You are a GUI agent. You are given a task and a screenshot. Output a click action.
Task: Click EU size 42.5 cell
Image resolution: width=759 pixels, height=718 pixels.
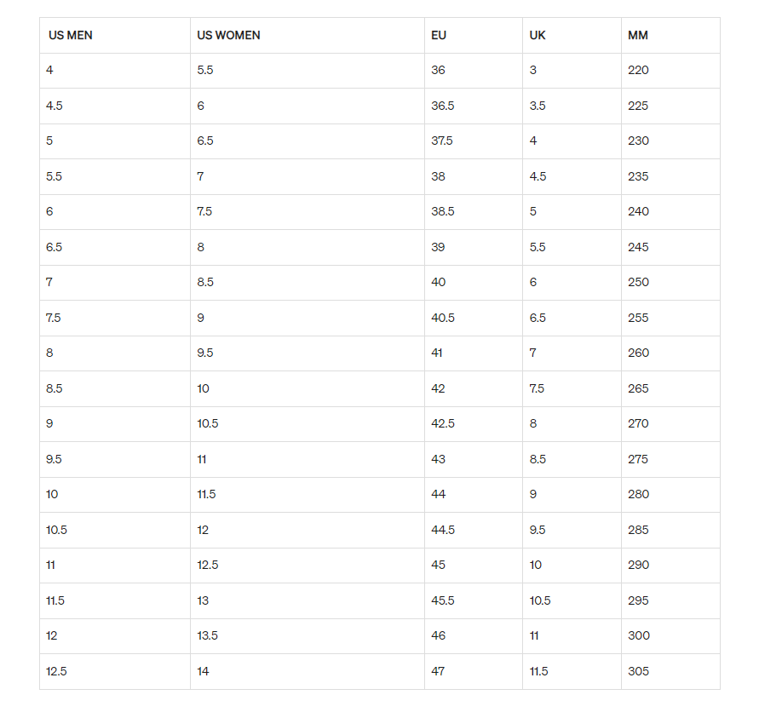(443, 423)
